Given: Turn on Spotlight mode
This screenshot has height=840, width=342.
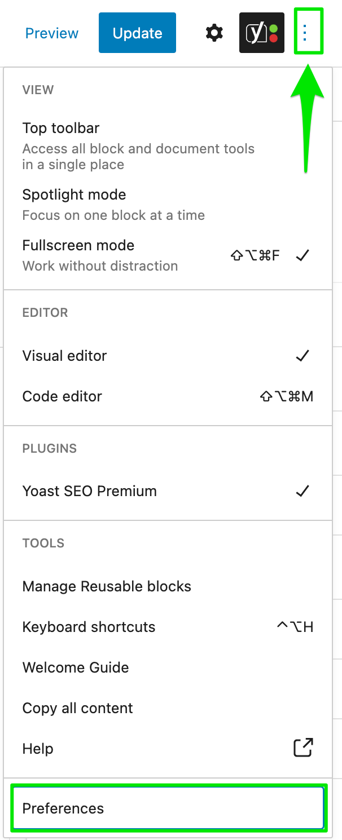Looking at the screenshot, I should [x=74, y=194].
